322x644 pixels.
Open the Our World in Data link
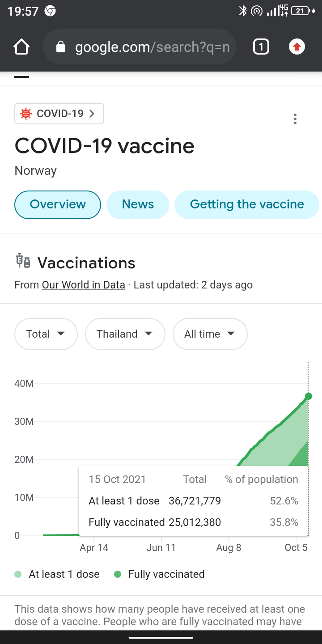pyautogui.click(x=83, y=285)
